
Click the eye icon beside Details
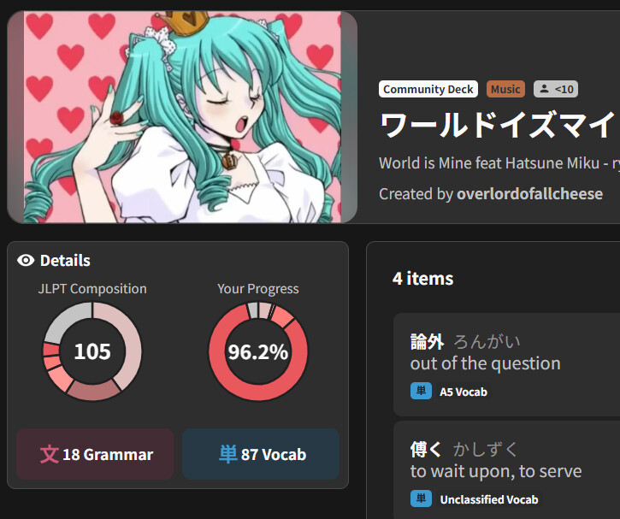(x=26, y=261)
